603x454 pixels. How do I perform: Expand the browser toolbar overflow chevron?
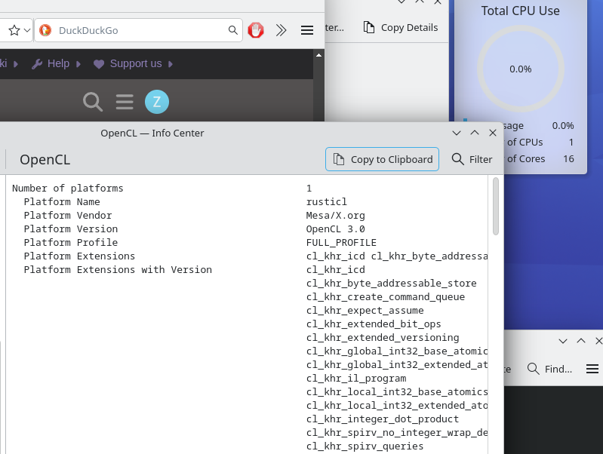281,30
